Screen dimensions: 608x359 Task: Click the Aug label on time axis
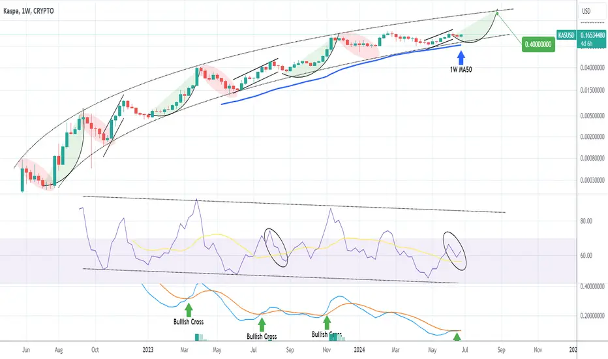point(59,350)
